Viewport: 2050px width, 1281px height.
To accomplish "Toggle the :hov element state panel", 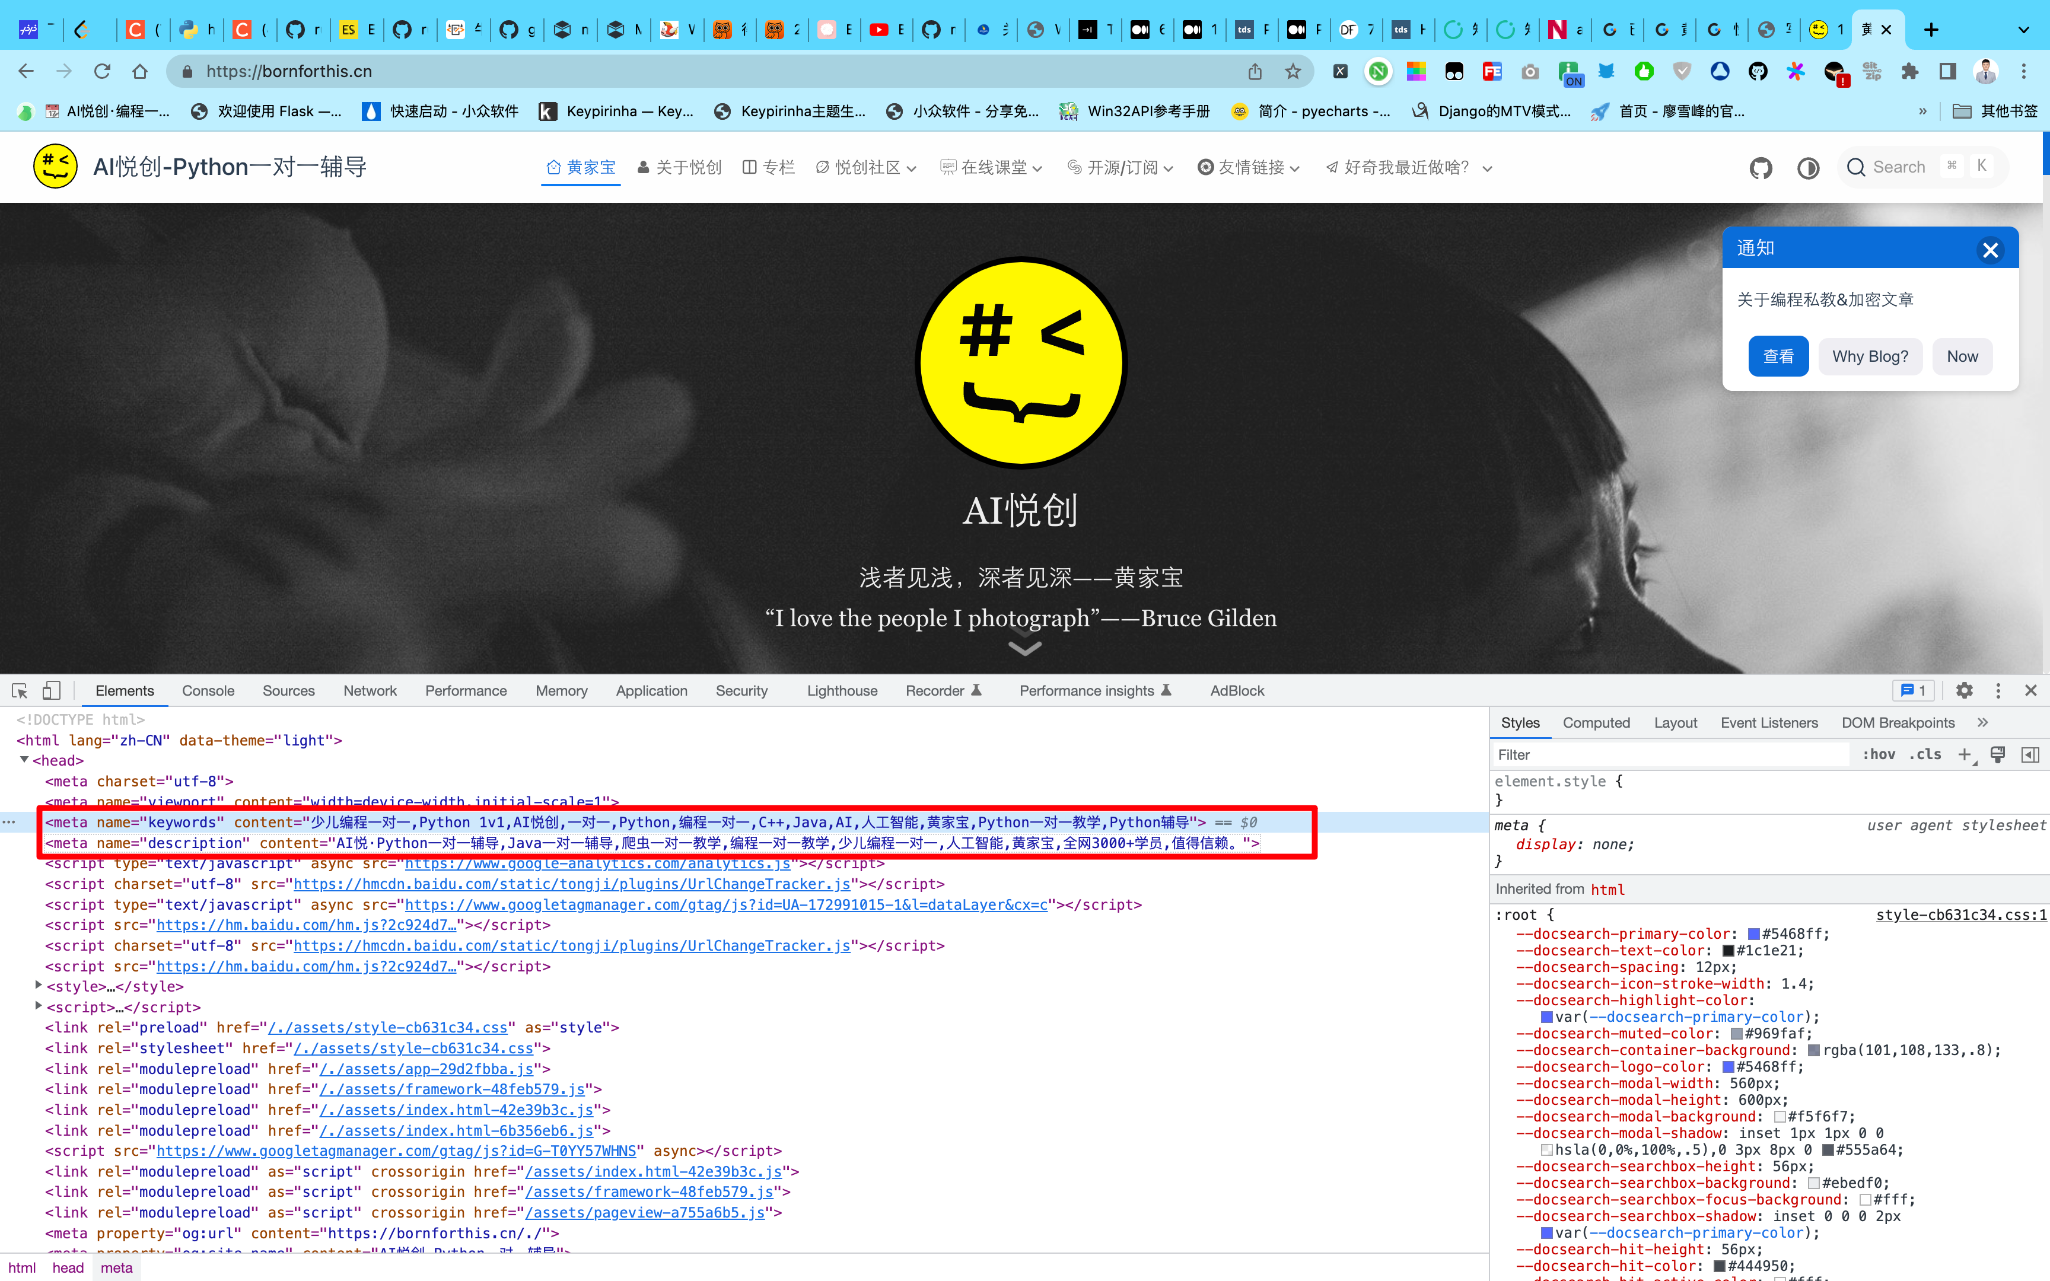I will click(1879, 754).
